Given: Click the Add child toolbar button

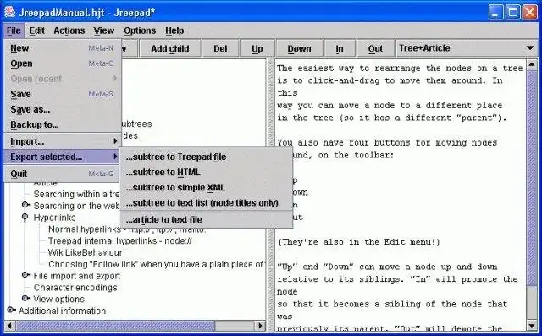Looking at the screenshot, I should coord(169,49).
